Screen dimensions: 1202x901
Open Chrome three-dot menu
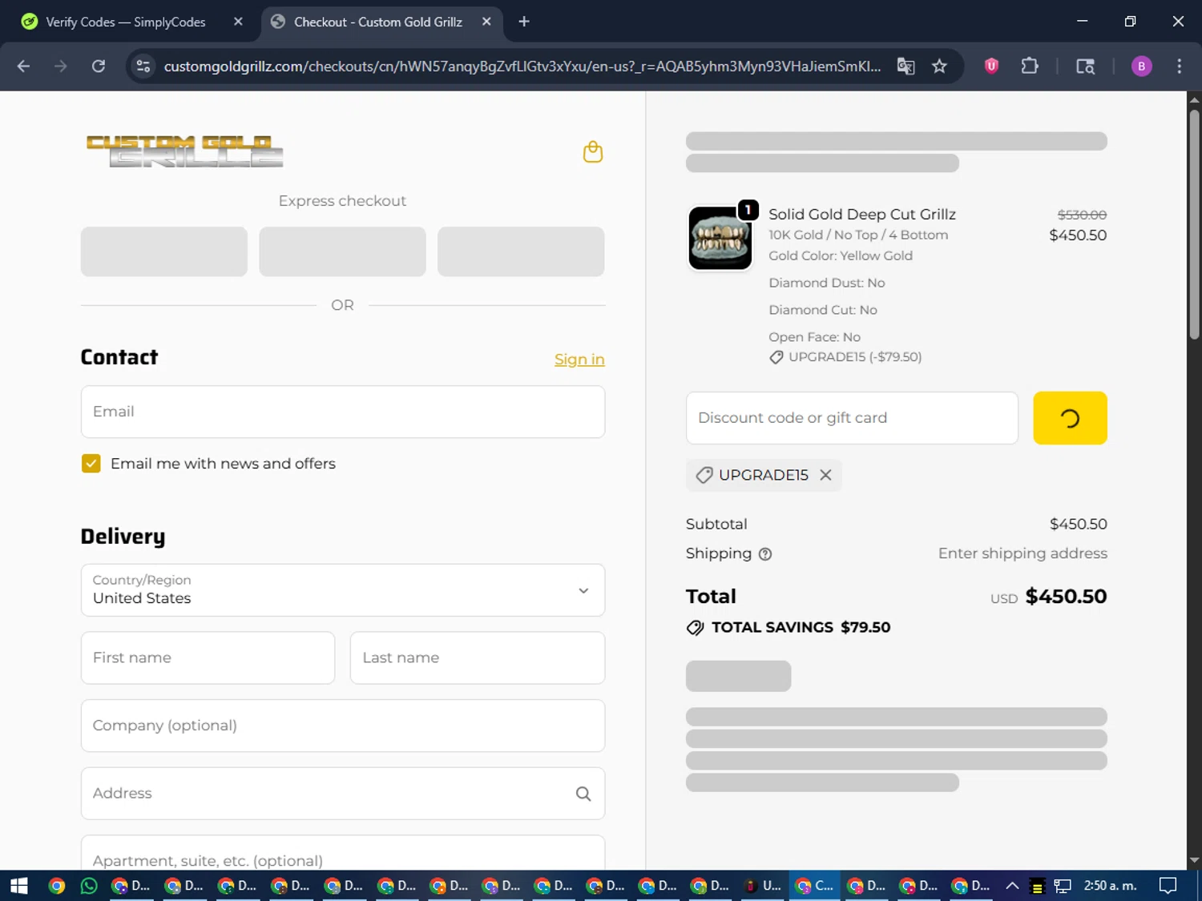pos(1179,66)
